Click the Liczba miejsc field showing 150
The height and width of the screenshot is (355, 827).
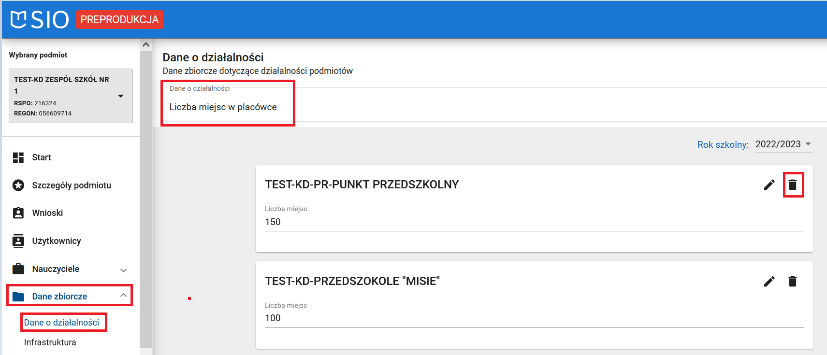point(534,222)
